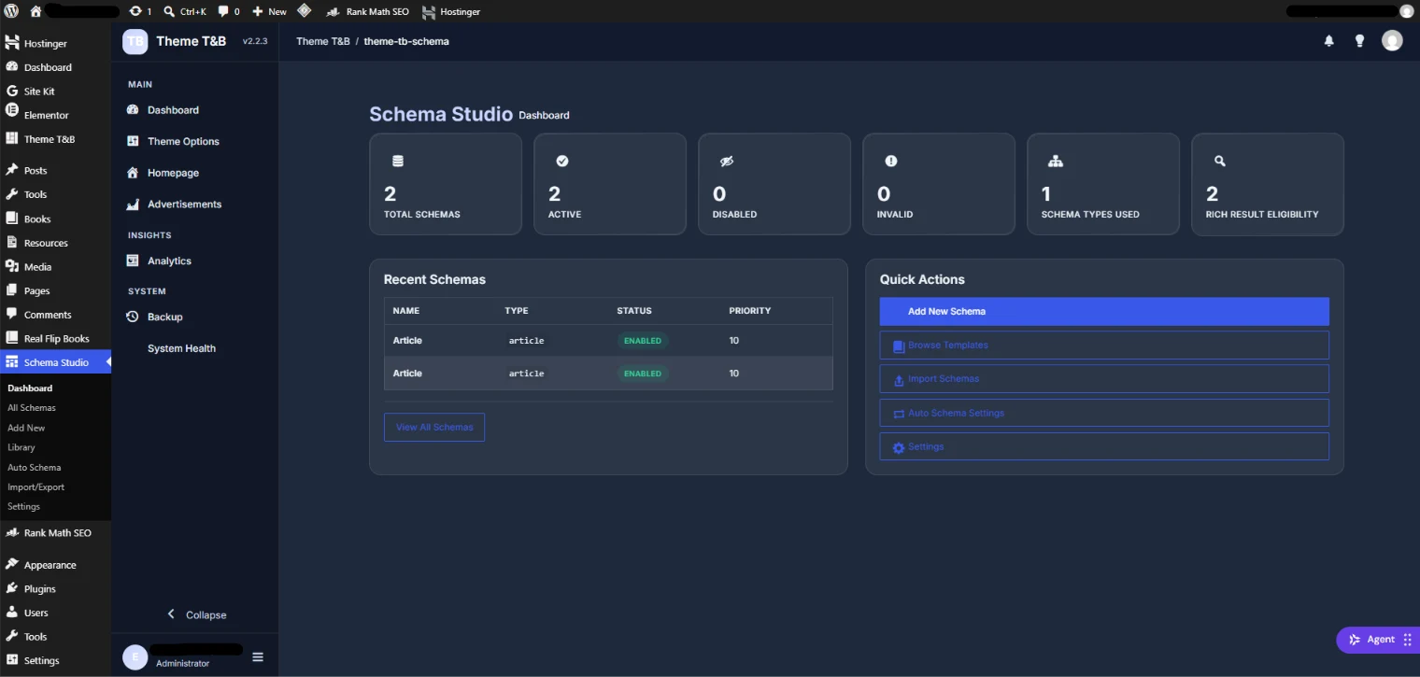Open All Schemas submenu link
The image size is (1420, 677).
pos(32,407)
